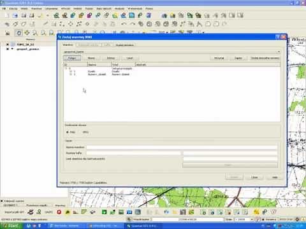Viewport: 306px width, 229px height.
Task: Open the Plik menu
Action: point(4,8)
